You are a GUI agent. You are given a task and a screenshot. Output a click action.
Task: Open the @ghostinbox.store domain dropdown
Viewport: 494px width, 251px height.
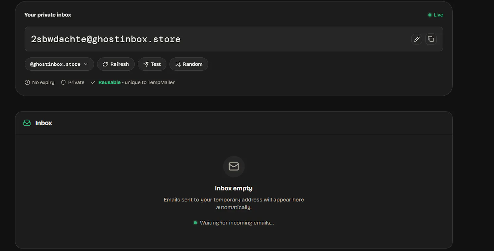[59, 64]
